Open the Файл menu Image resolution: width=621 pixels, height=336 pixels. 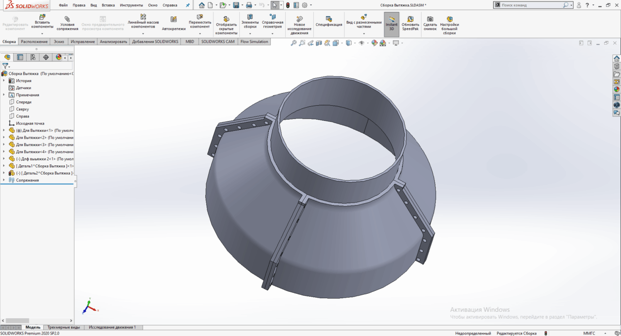click(x=63, y=5)
